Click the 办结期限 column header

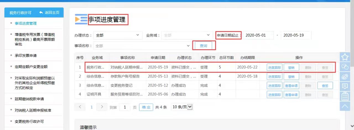(248, 58)
